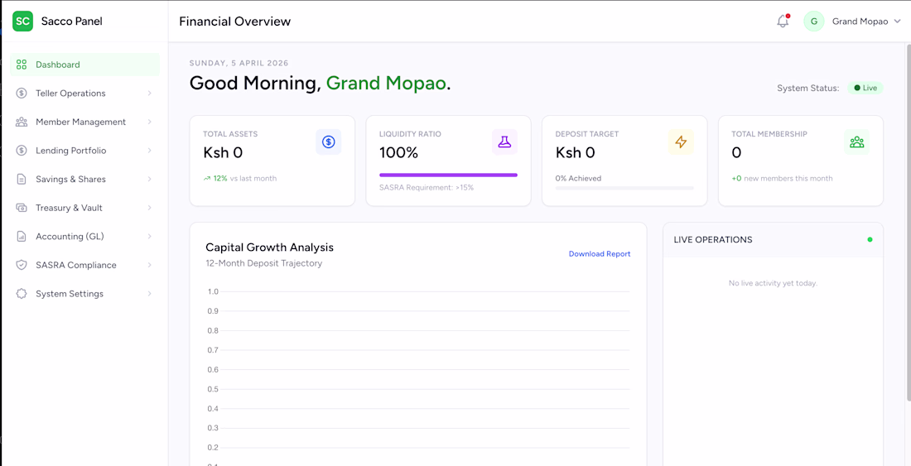This screenshot has width=911, height=466.
Task: Open the Grand Mopao user dropdown
Action: point(865,22)
